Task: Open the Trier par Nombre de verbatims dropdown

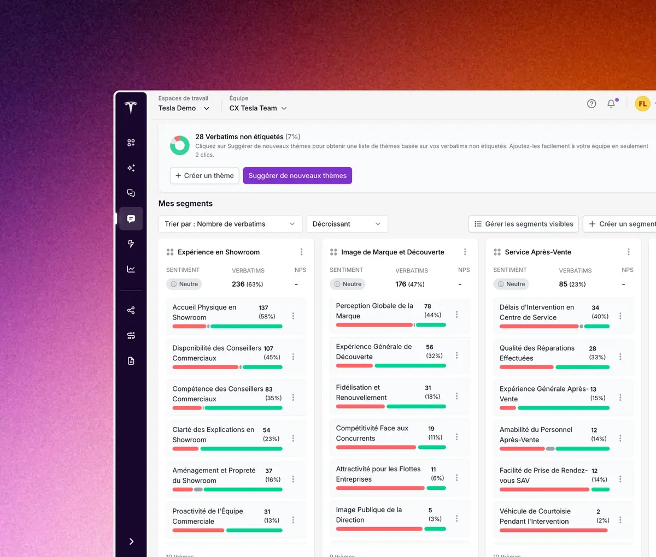Action: pyautogui.click(x=230, y=224)
